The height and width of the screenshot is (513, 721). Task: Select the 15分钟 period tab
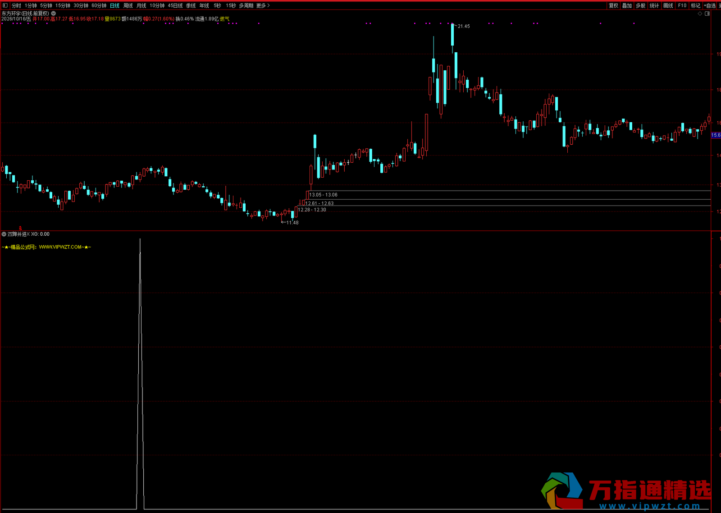63,5
